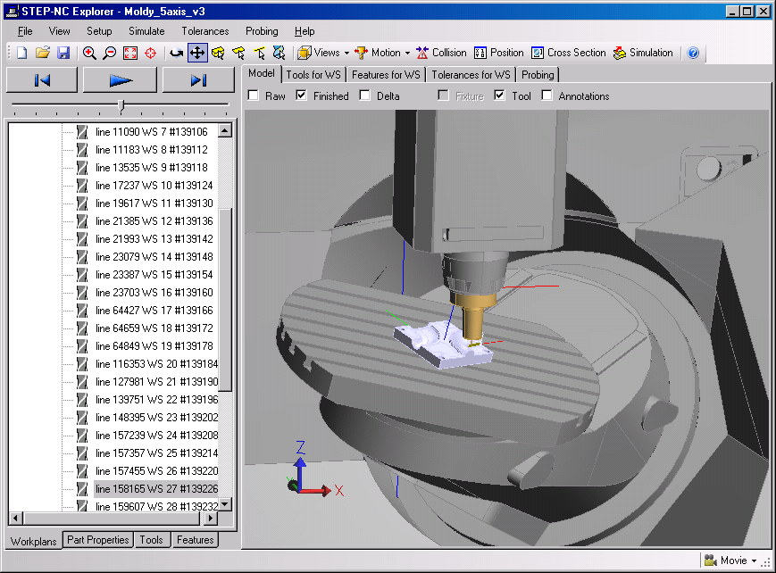The height and width of the screenshot is (573, 776).
Task: Open the Tolerances menu
Action: (x=204, y=31)
